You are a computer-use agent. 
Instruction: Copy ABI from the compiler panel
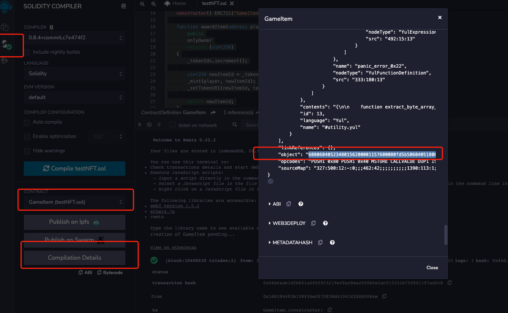86,273
